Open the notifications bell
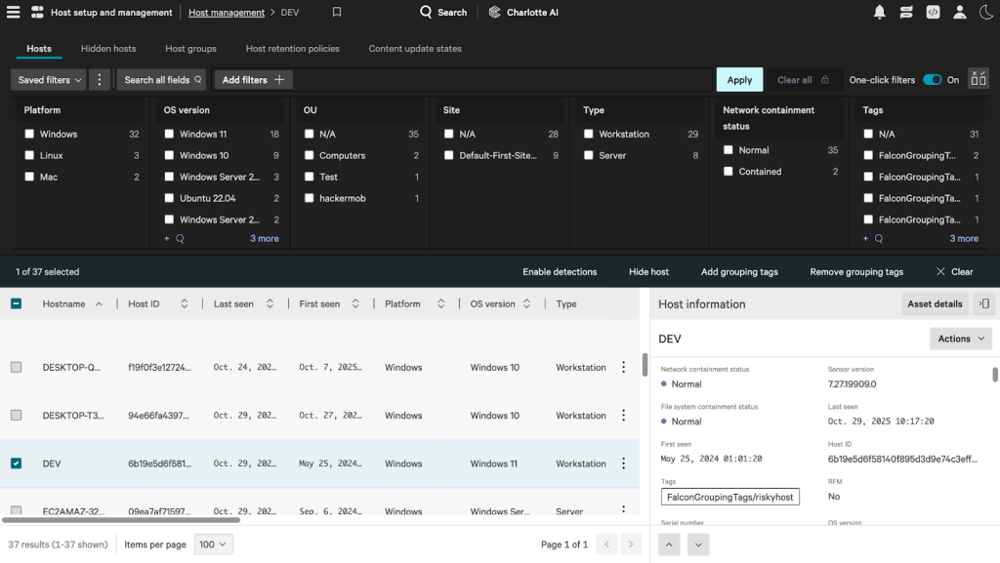The image size is (1000, 563). click(880, 12)
